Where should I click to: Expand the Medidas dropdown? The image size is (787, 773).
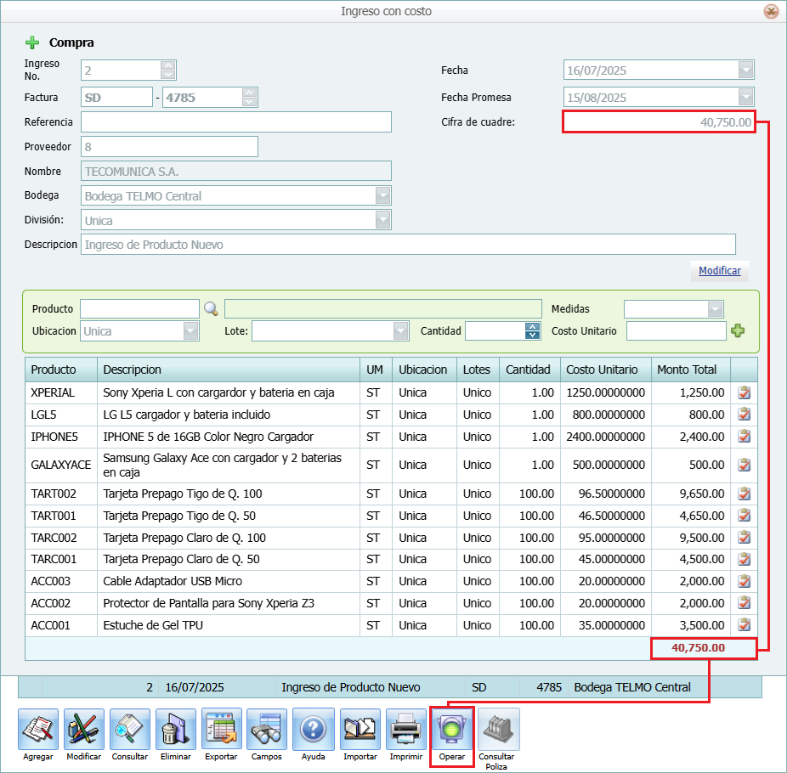point(716,309)
